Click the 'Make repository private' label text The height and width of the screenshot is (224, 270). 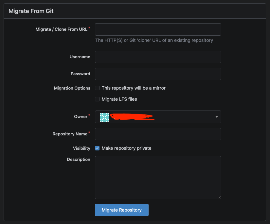(x=126, y=148)
